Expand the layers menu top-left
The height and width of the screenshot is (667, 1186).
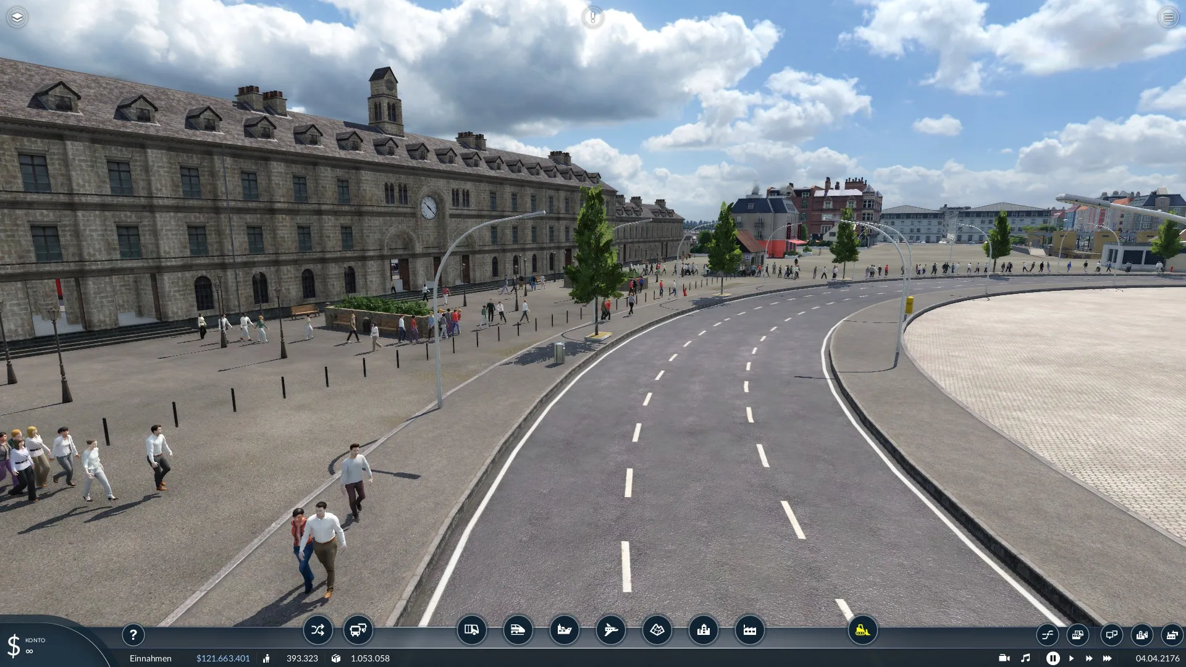point(17,17)
